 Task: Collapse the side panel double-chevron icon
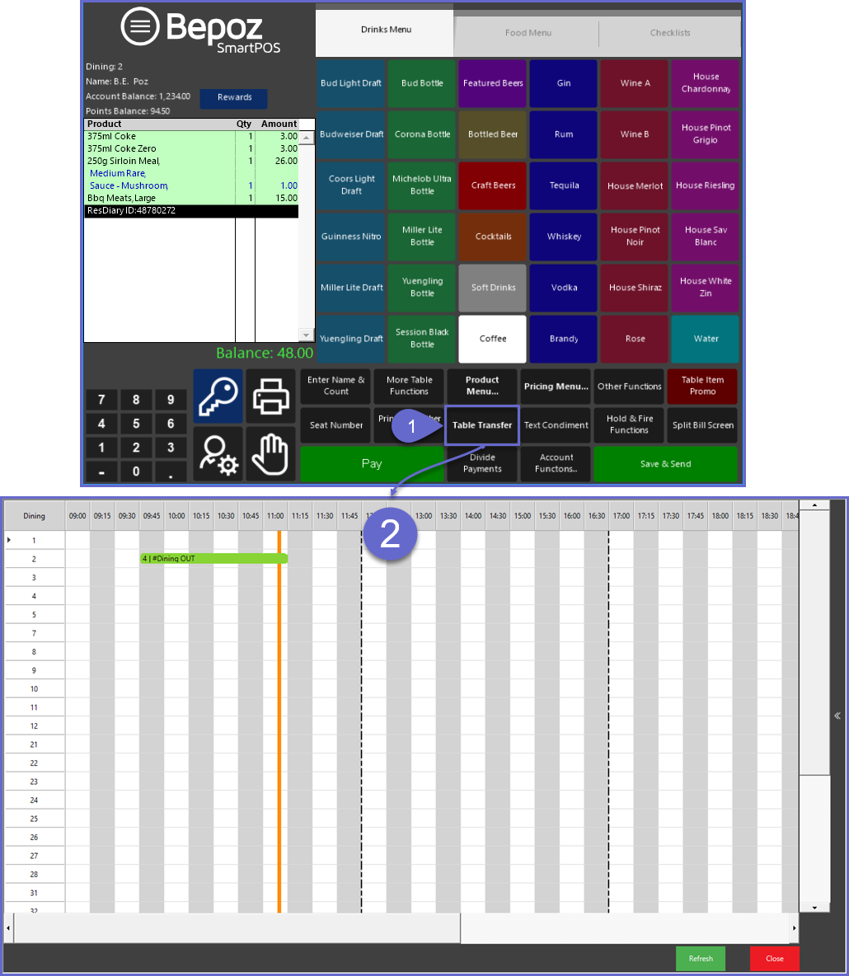(837, 716)
